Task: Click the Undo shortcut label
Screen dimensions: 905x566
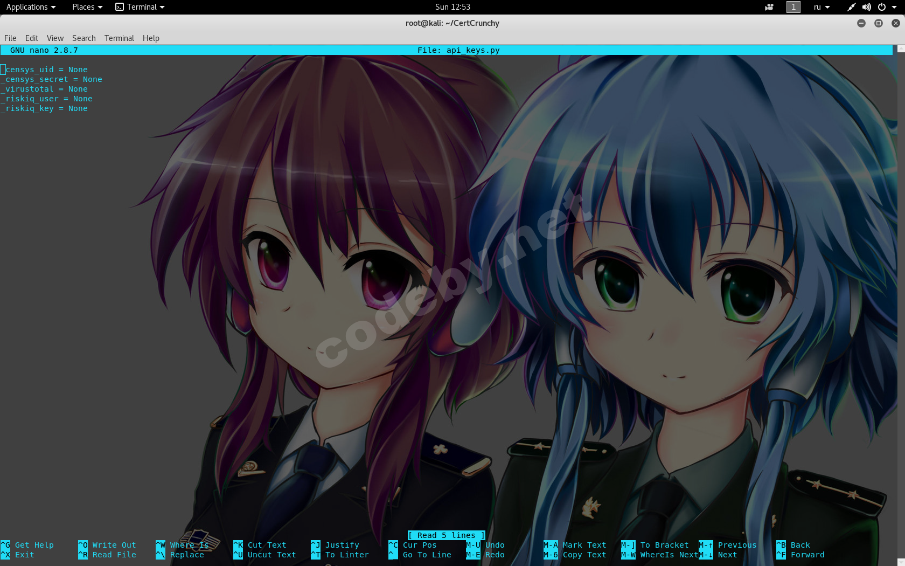Action: tap(495, 545)
